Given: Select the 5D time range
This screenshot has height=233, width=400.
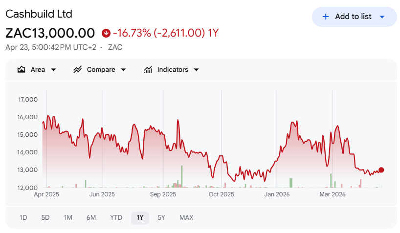Looking at the screenshot, I should click(x=45, y=217).
